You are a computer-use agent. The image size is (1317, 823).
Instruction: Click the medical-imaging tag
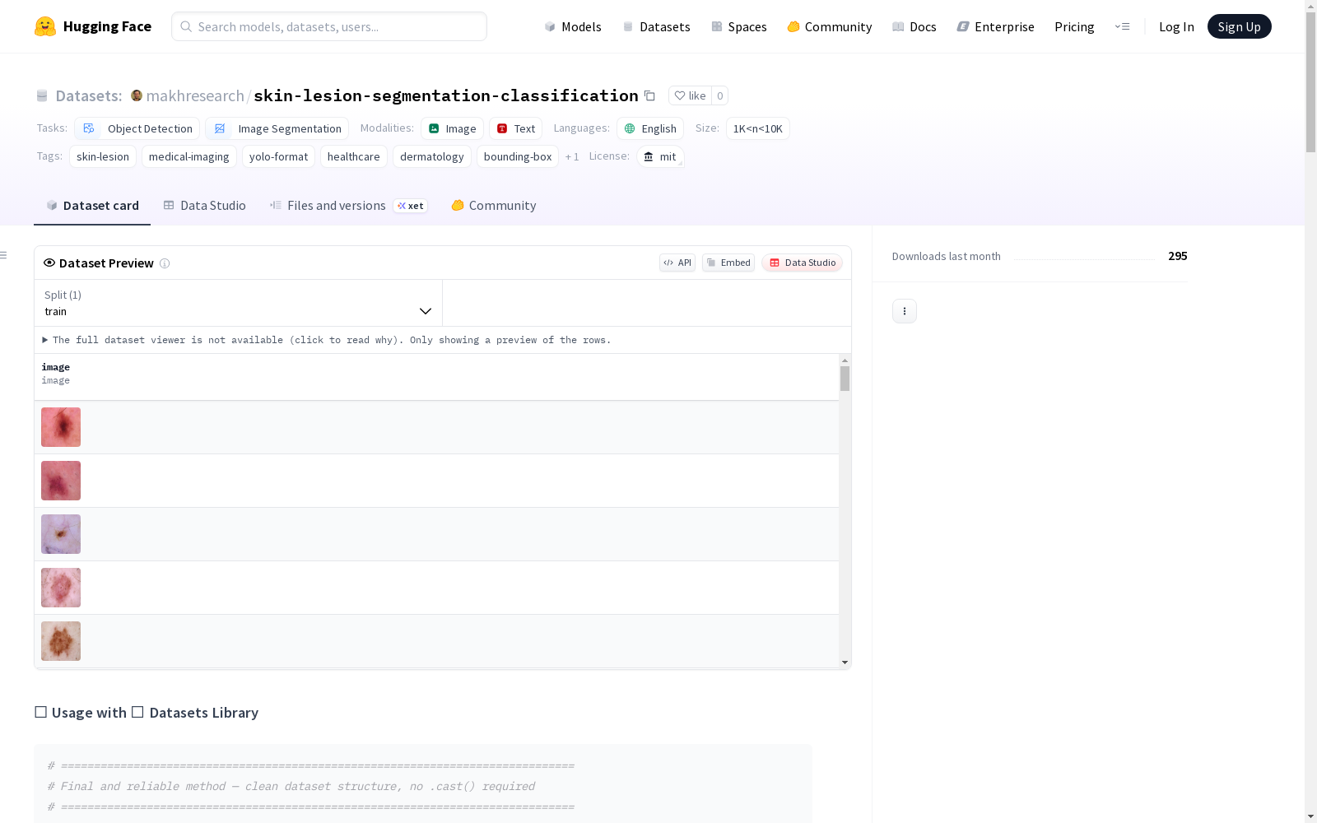[x=189, y=156]
